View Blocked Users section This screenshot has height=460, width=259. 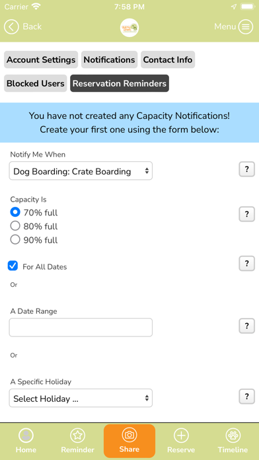36,83
